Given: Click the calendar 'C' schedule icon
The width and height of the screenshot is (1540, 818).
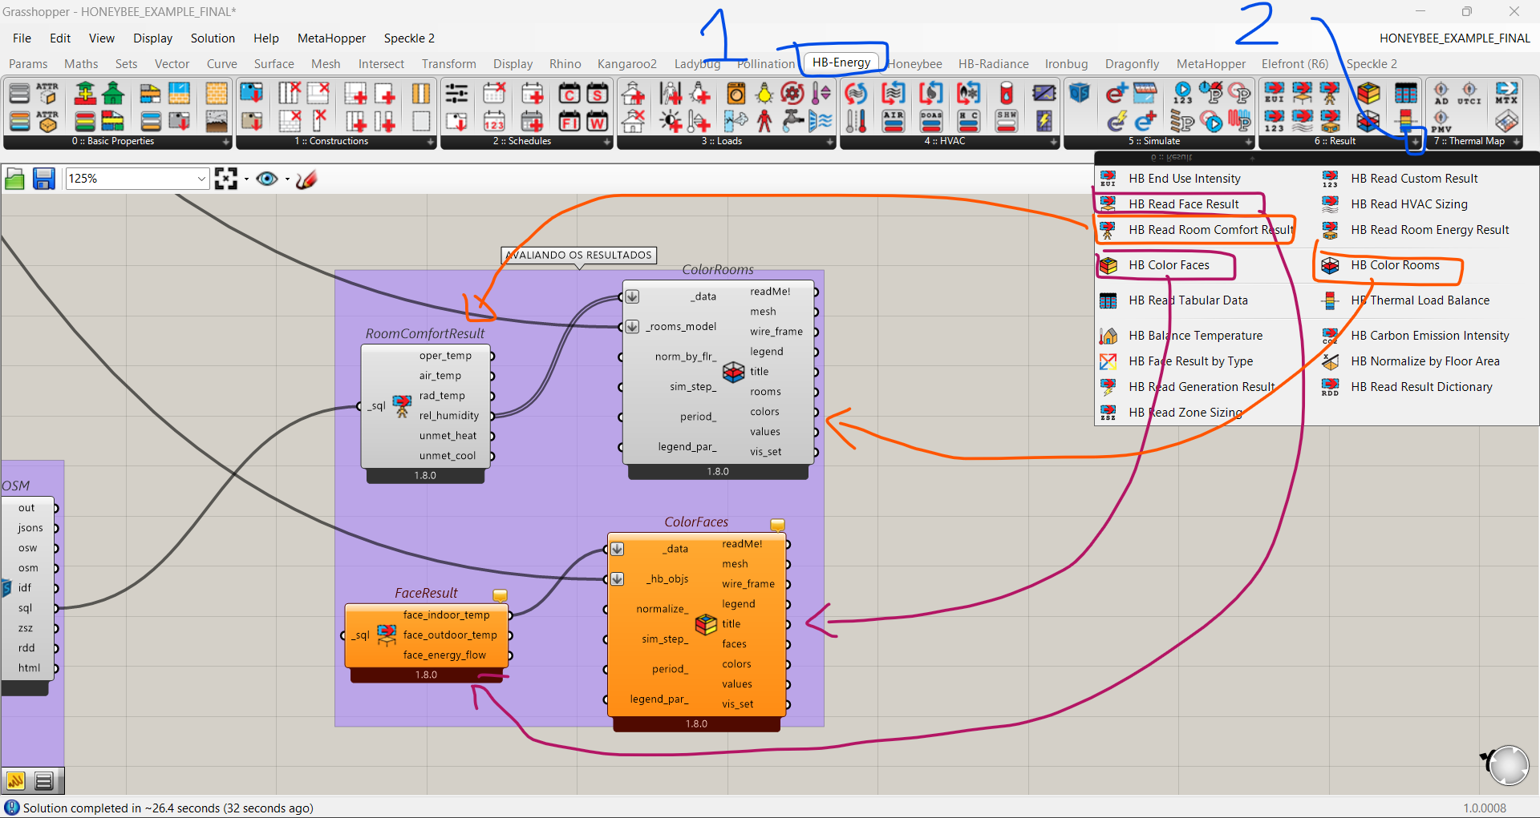Looking at the screenshot, I should (x=569, y=94).
